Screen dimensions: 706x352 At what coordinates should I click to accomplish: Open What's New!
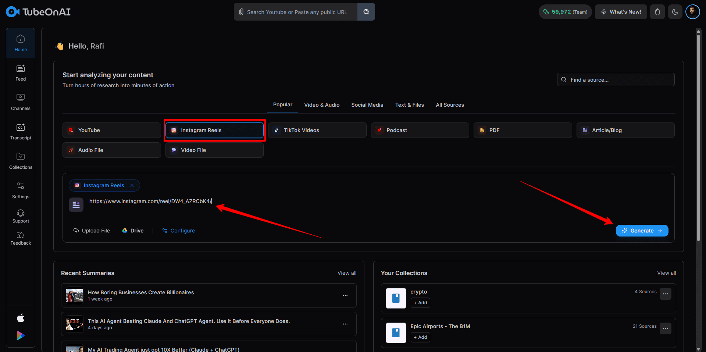tap(621, 12)
